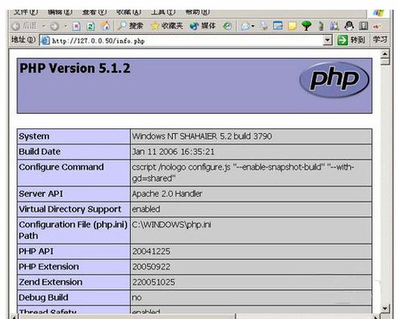The width and height of the screenshot is (396, 319).
Task: Open the 收藏(A) Favorites menu
Action: pos(128,12)
